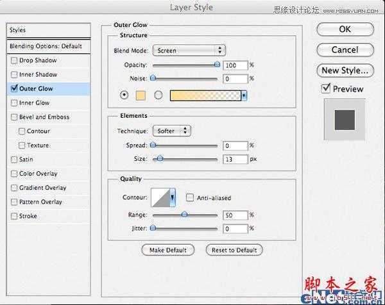Tick the Contour sub-option checkbox
Viewport: 385px width, 305px height.
pos(22,131)
